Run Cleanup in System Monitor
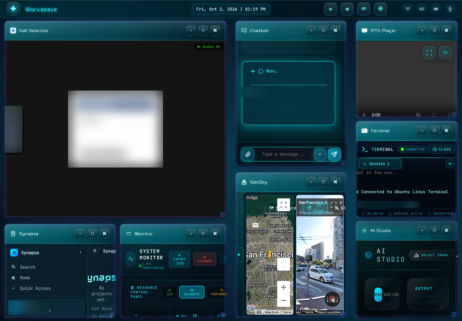The height and width of the screenshot is (321, 462). point(204,259)
